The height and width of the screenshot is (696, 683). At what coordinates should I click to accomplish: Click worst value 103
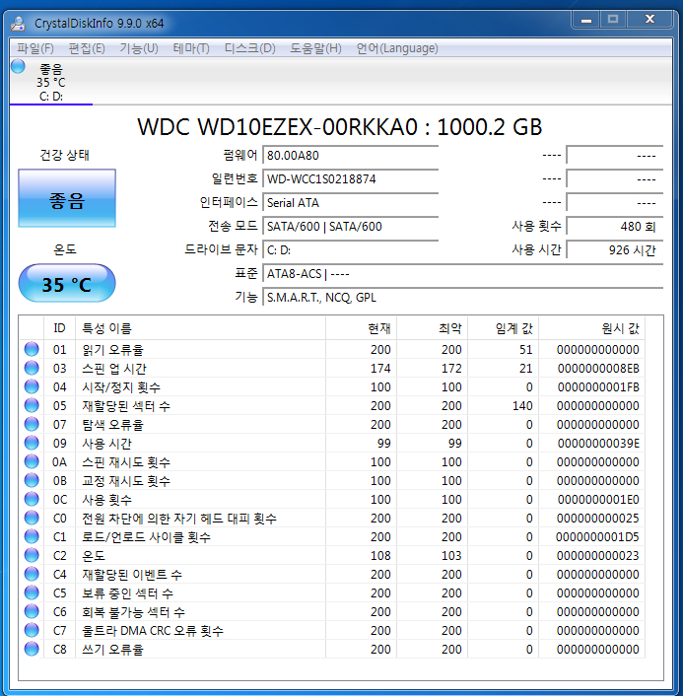(x=451, y=556)
